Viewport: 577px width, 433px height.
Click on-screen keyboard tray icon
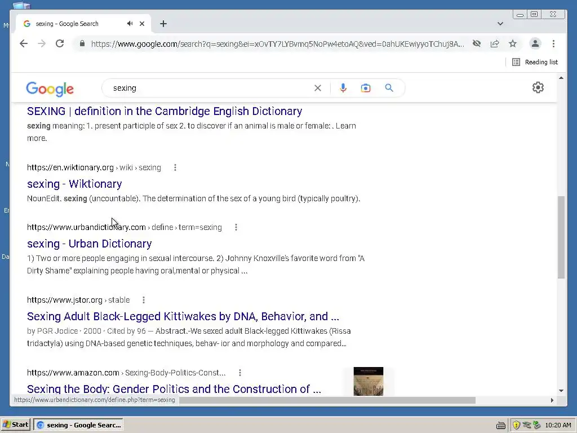500,425
